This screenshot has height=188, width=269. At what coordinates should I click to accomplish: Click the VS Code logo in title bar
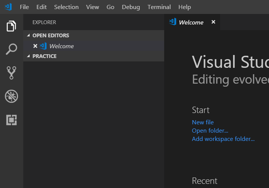(8, 7)
